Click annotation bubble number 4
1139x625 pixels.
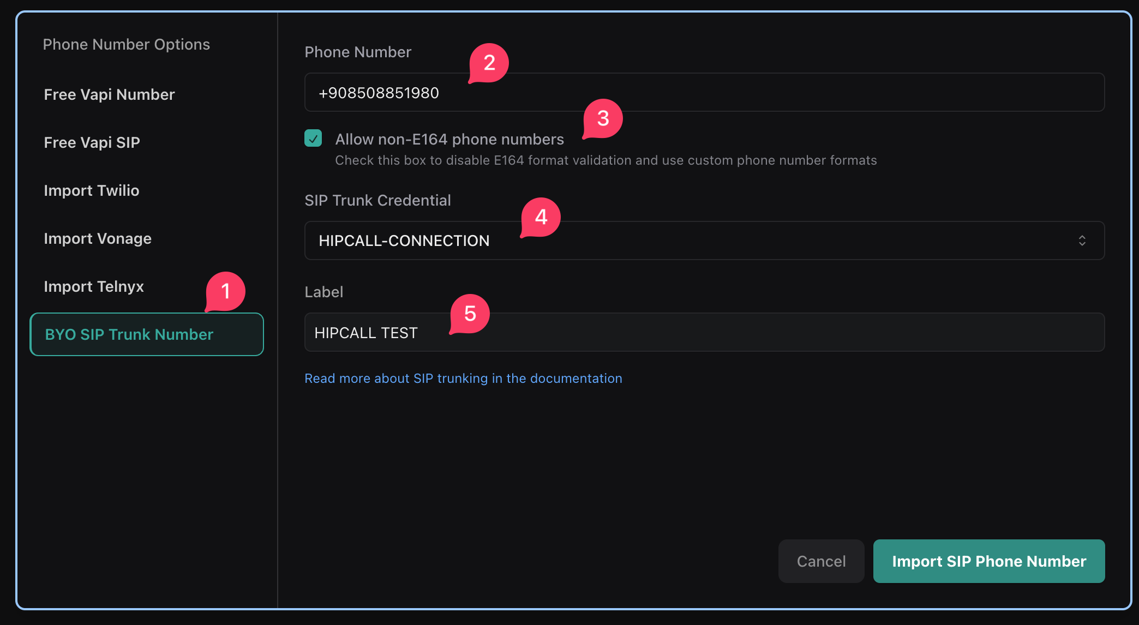pos(541,217)
